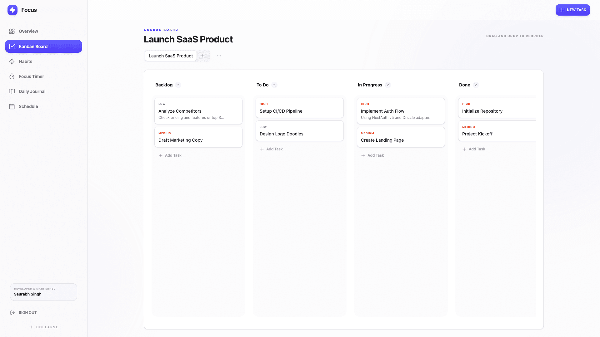Click the Focus app logo icon
The width and height of the screenshot is (600, 337).
pyautogui.click(x=12, y=10)
